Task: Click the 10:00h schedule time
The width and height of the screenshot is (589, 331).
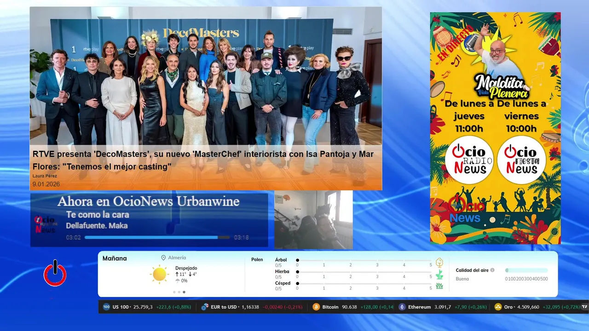Action: [x=521, y=129]
